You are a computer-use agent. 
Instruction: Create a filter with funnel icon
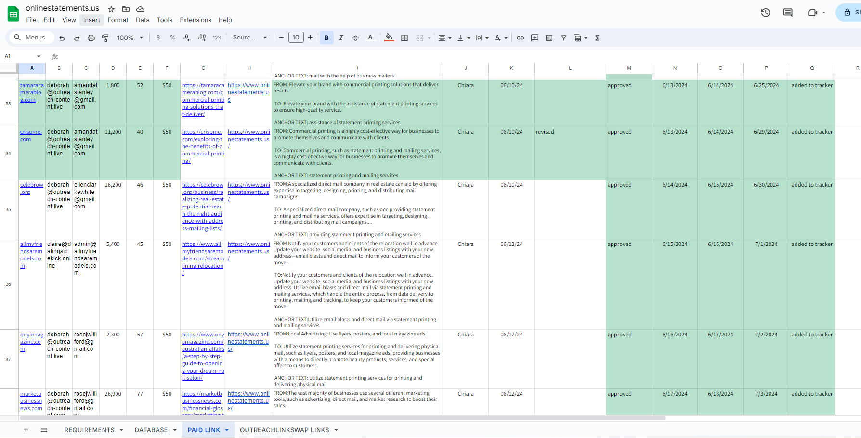[563, 38]
